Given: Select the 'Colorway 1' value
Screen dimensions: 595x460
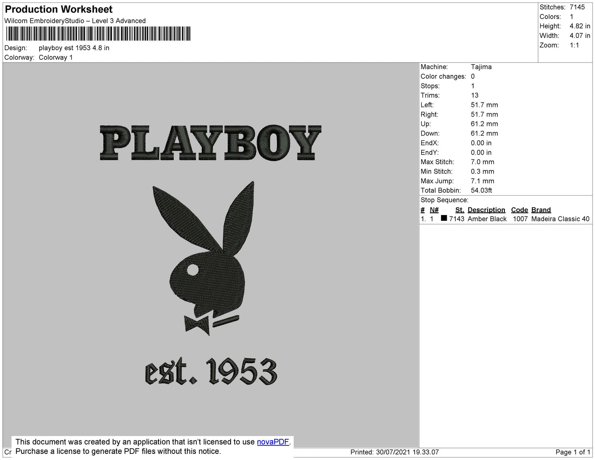Looking at the screenshot, I should tap(56, 58).
